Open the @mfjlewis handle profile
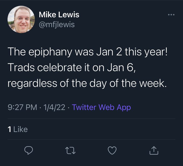 (57, 25)
